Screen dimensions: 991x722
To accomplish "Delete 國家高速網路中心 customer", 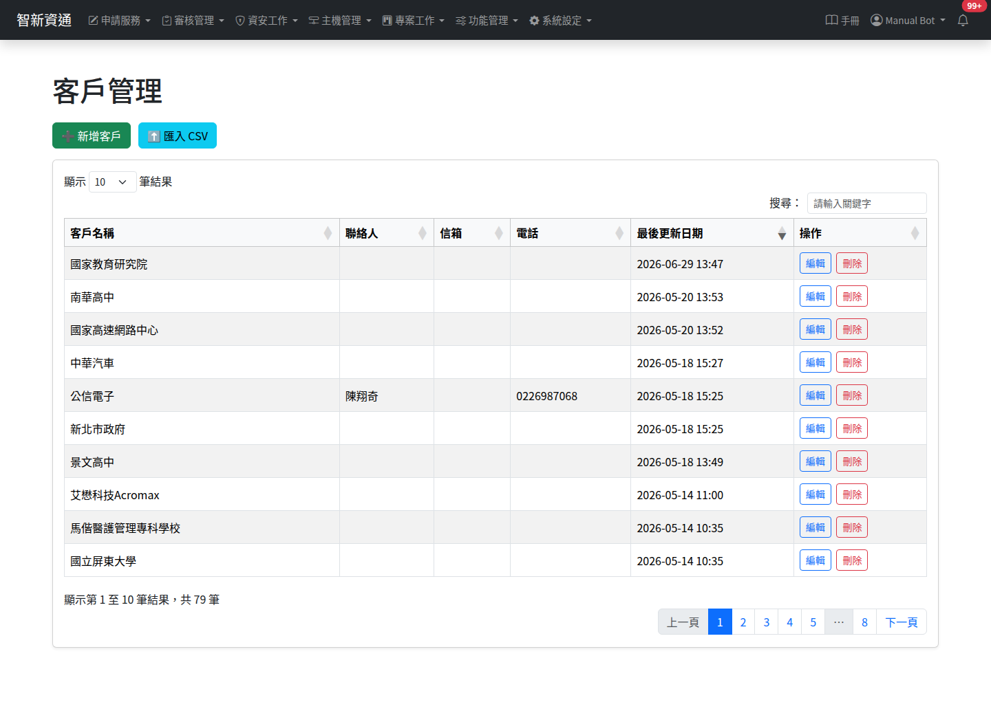I will pyautogui.click(x=852, y=329).
